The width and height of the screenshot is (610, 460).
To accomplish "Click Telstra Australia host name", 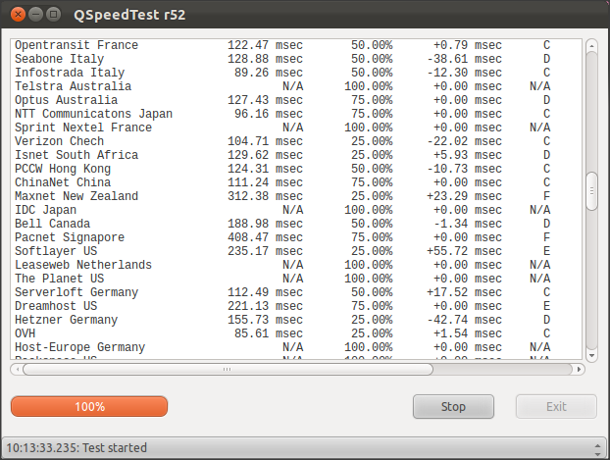I will tap(74, 86).
